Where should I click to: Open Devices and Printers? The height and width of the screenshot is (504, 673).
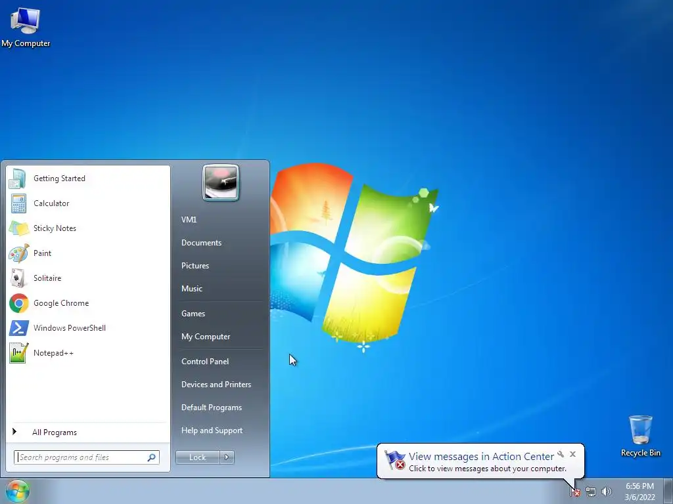pos(216,385)
